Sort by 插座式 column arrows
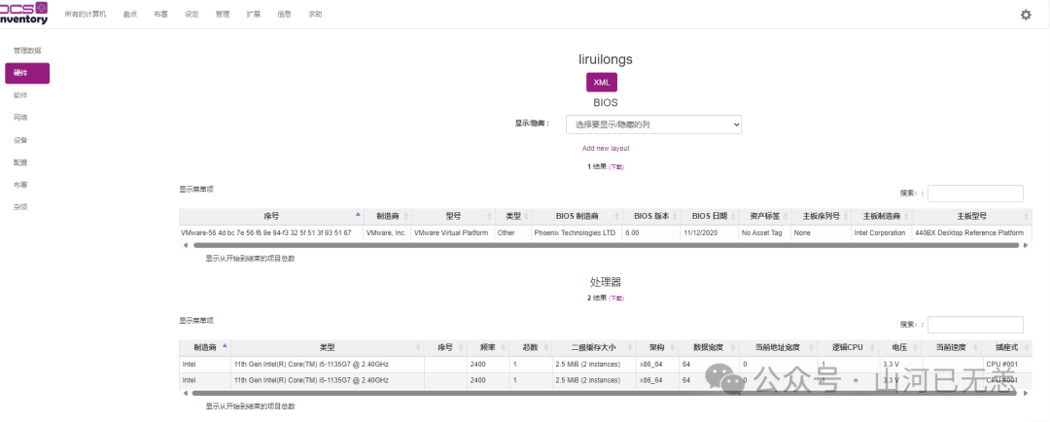The height and width of the screenshot is (422, 1050). tap(1026, 348)
